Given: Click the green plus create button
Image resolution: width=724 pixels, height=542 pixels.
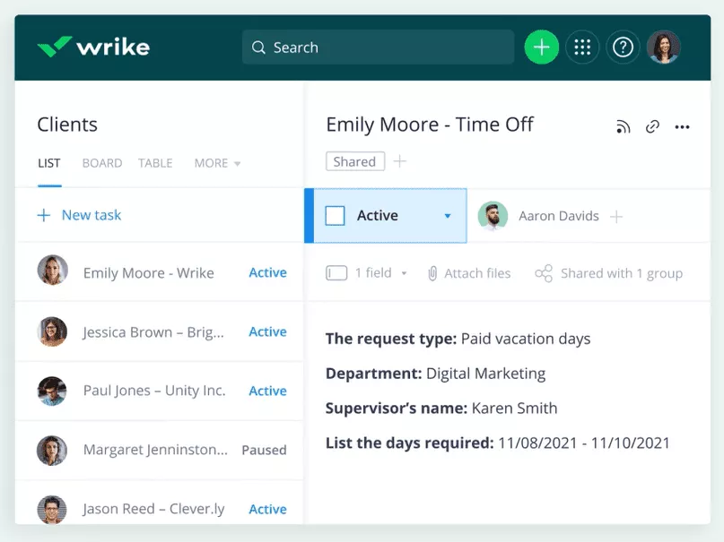Looking at the screenshot, I should coord(541,47).
